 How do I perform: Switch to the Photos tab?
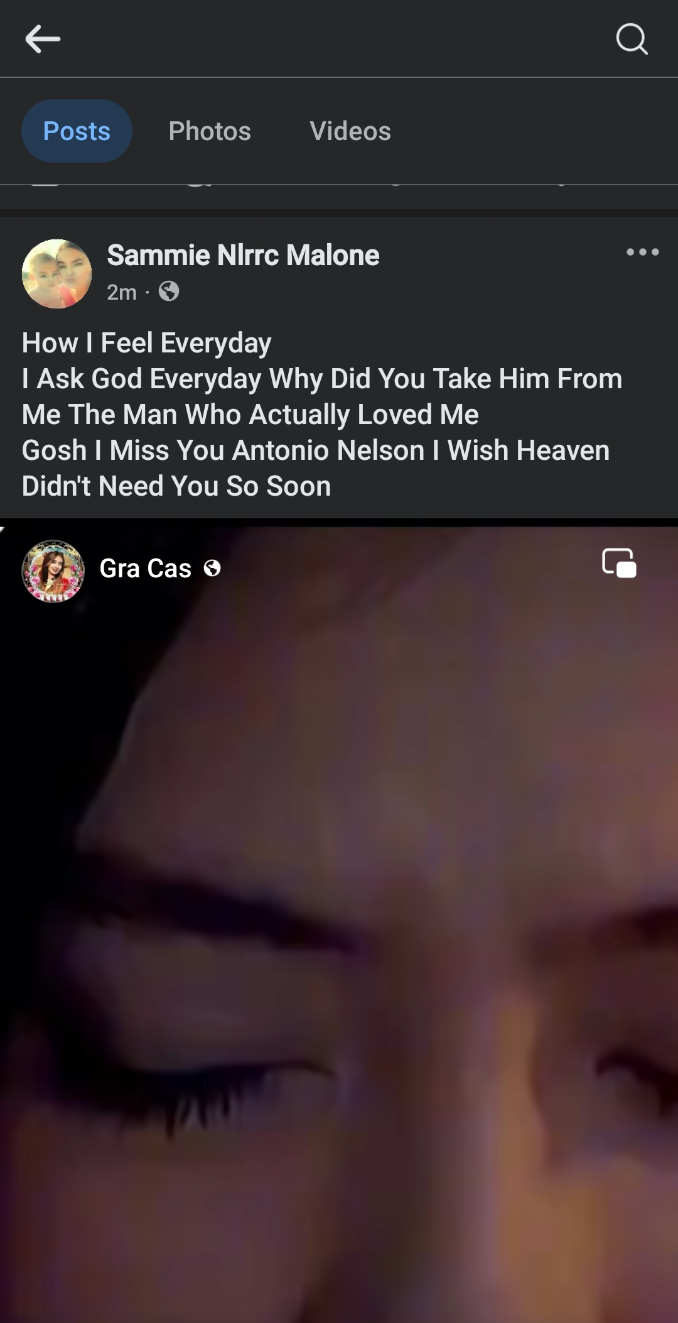coord(210,131)
